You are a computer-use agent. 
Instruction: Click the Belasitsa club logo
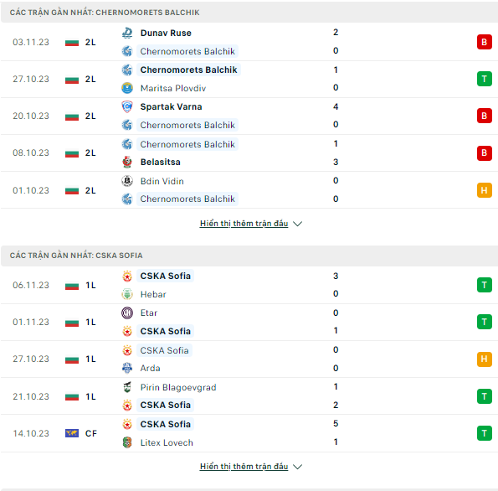(127, 162)
